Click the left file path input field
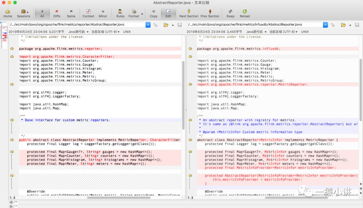 tap(77, 24)
